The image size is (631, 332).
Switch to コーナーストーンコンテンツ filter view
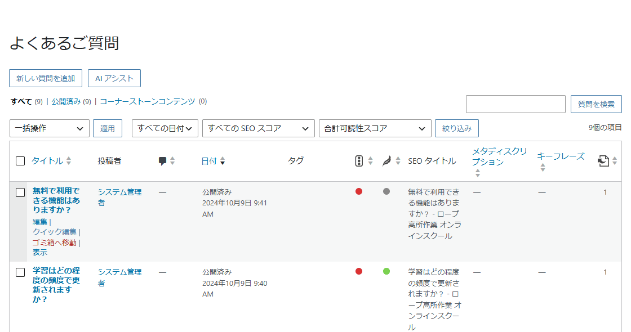click(147, 102)
